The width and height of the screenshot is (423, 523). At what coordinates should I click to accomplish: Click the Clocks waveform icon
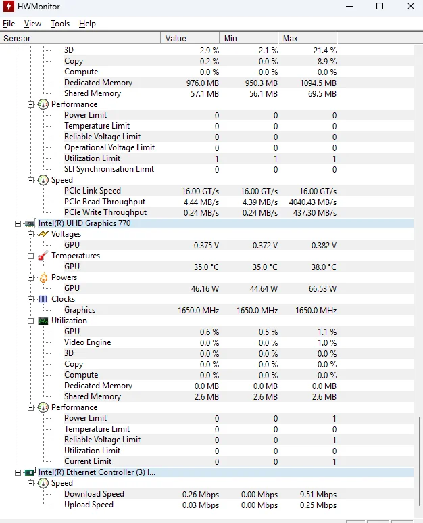tap(43, 299)
